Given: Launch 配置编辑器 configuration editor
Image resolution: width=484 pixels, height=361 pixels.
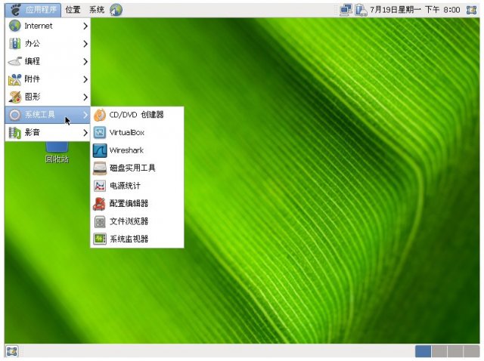Looking at the screenshot, I should pos(129,203).
